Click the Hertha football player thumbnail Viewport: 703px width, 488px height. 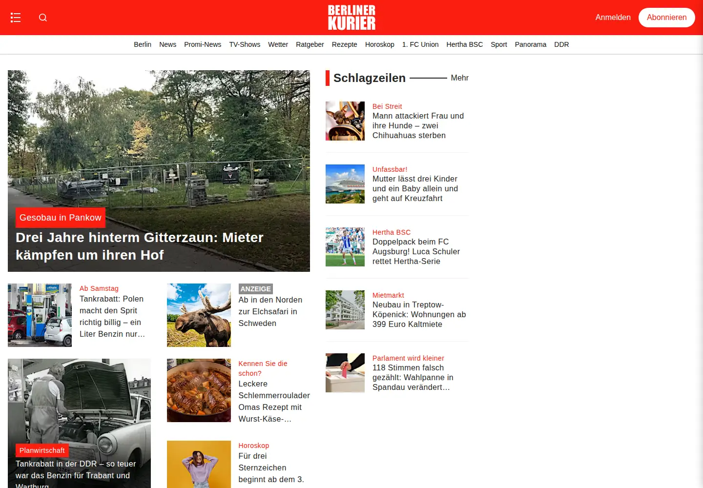point(345,247)
